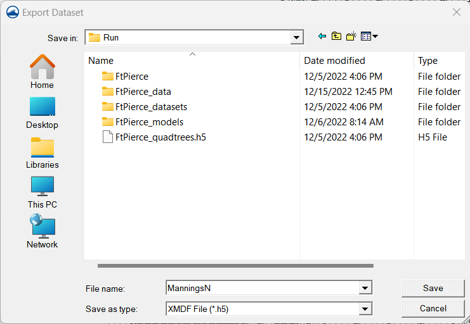Click the Cancel button

433,308
